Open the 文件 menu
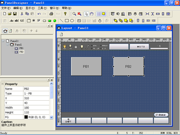180x135 pixels. pos(6,8)
